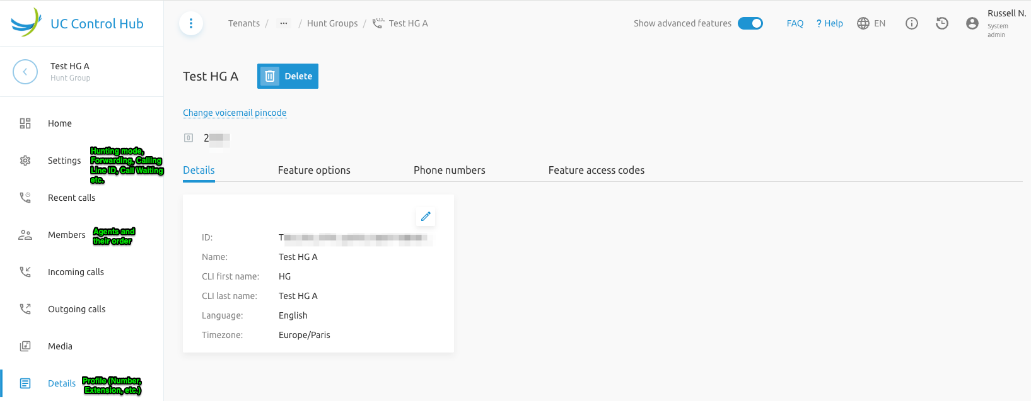The height and width of the screenshot is (401, 1031).
Task: Click Hunt Groups breadcrumb
Action: (x=332, y=23)
